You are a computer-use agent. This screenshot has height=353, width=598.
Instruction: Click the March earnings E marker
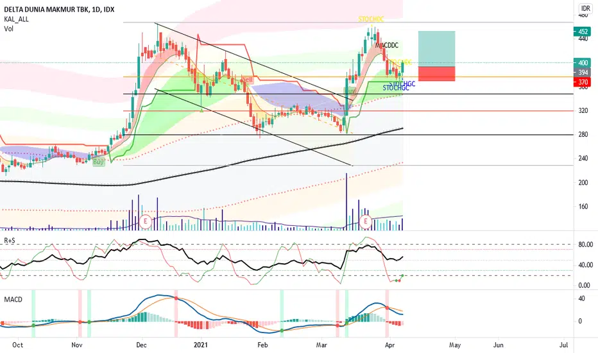click(366, 221)
